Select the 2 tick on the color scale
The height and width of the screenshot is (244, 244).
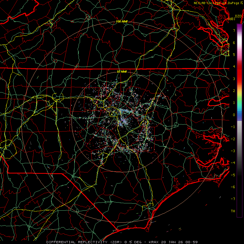[234, 91]
